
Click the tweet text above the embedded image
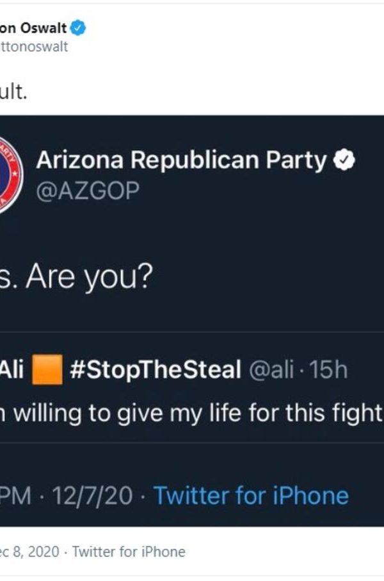pyautogui.click(x=14, y=92)
